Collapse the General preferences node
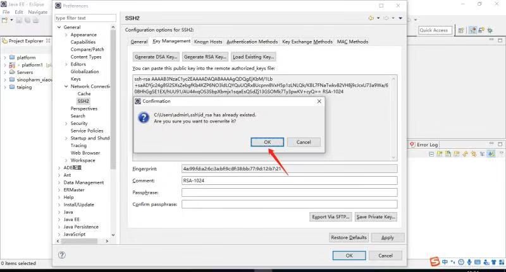 point(59,27)
